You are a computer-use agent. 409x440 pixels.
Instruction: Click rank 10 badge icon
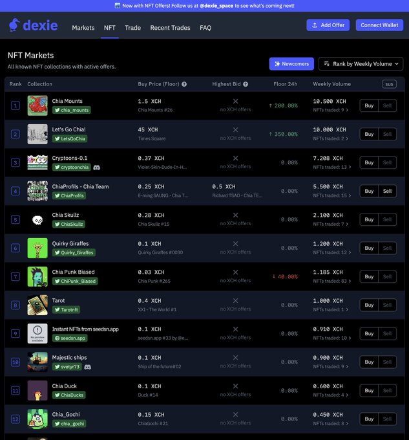point(16,362)
